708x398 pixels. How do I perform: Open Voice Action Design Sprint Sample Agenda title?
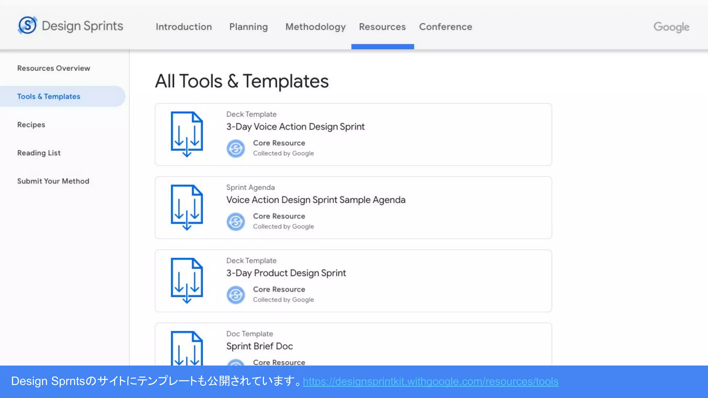point(316,200)
